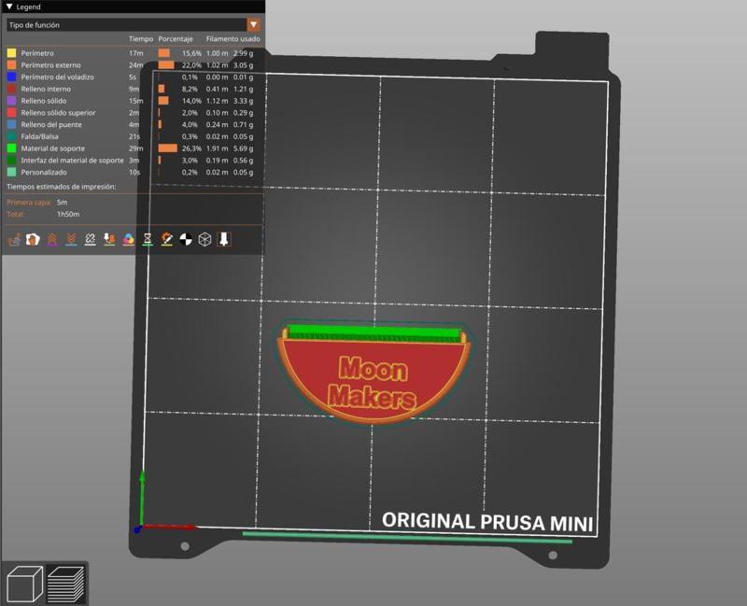Click the orange Perímetro externo swatch
This screenshot has width=747, height=606.
(x=11, y=64)
